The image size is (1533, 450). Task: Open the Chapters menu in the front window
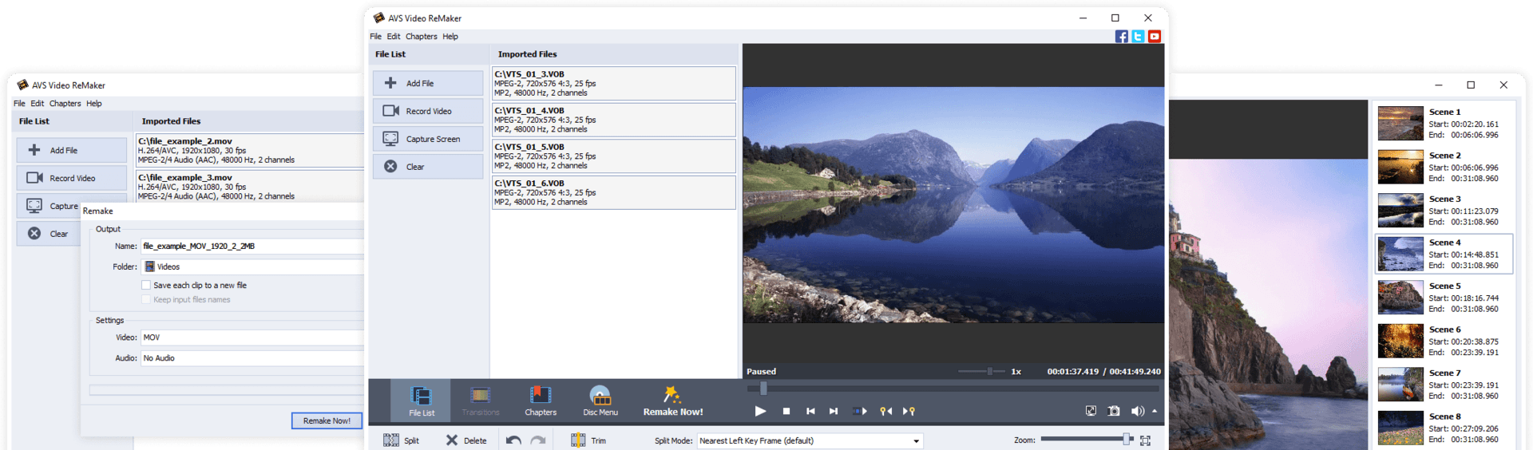point(421,37)
